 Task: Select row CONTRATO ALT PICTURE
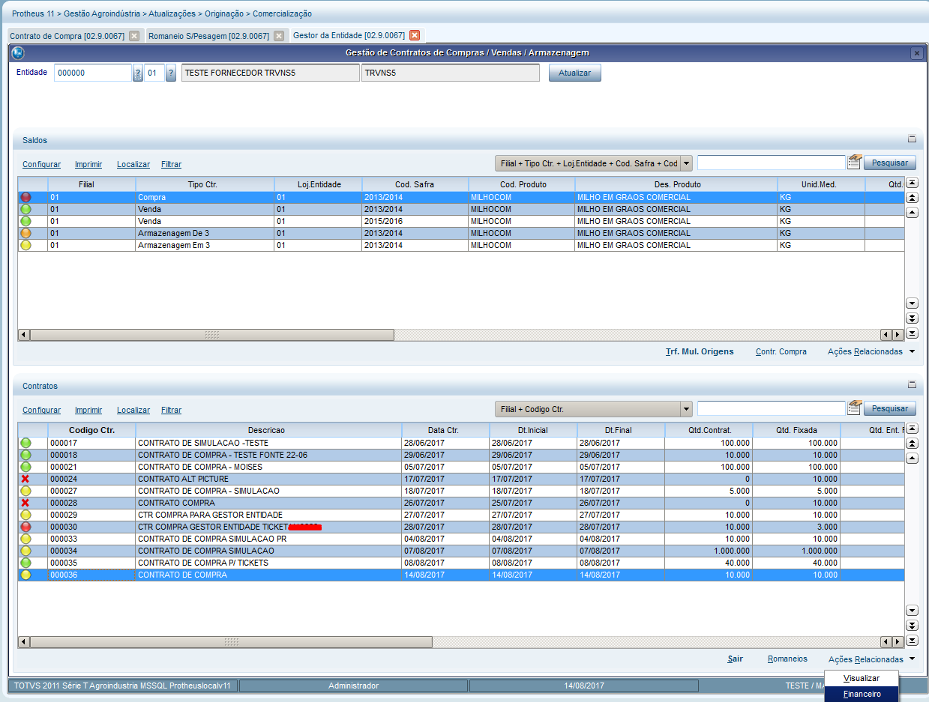(x=461, y=479)
